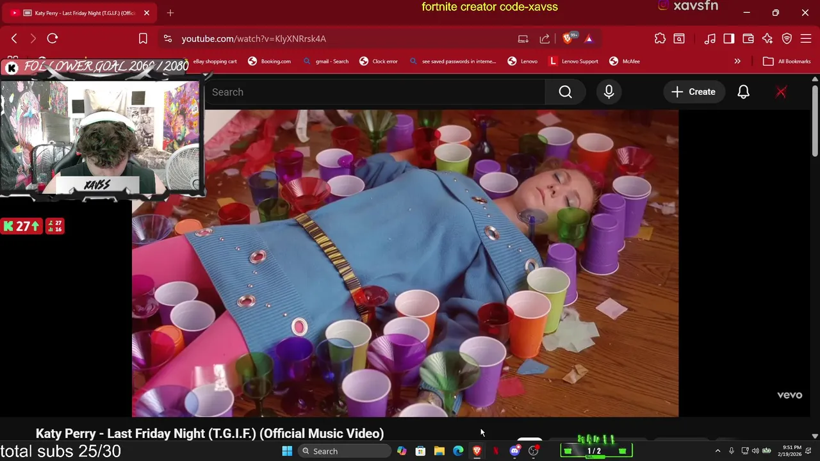
Task: Open Leo AI sparkle icon
Action: pos(767,38)
